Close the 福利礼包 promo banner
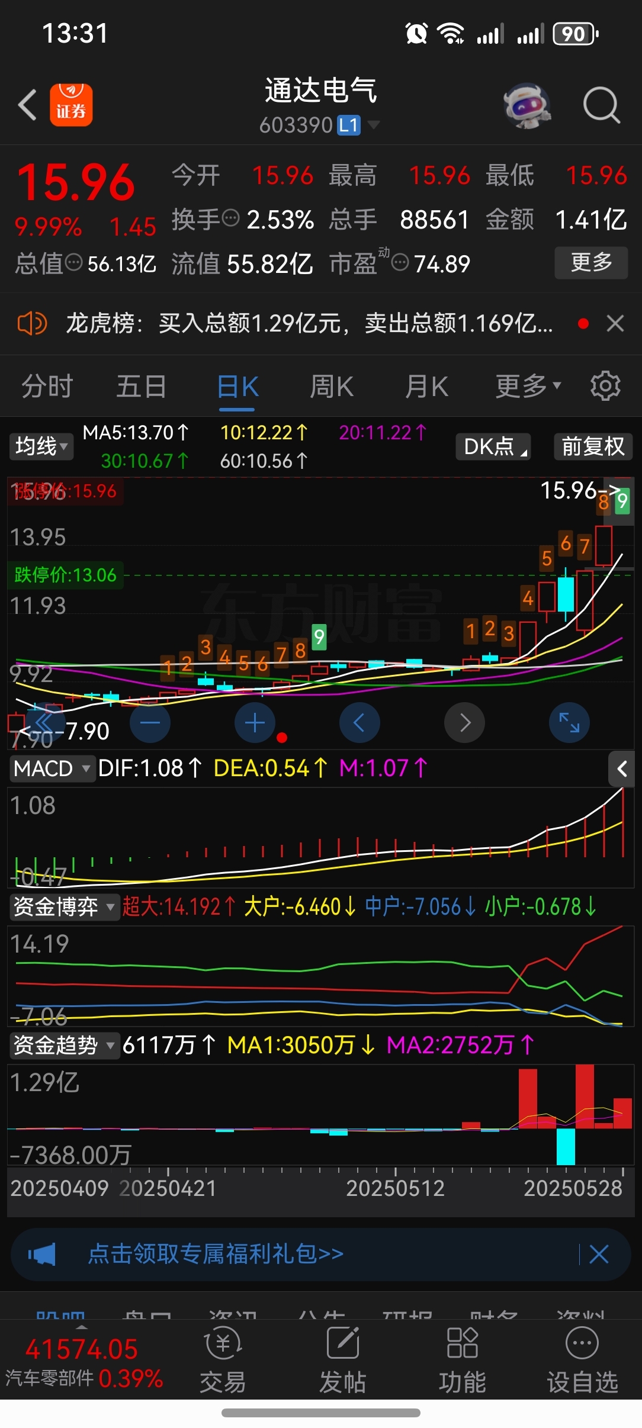Image resolution: width=642 pixels, height=1428 pixels. click(599, 1254)
